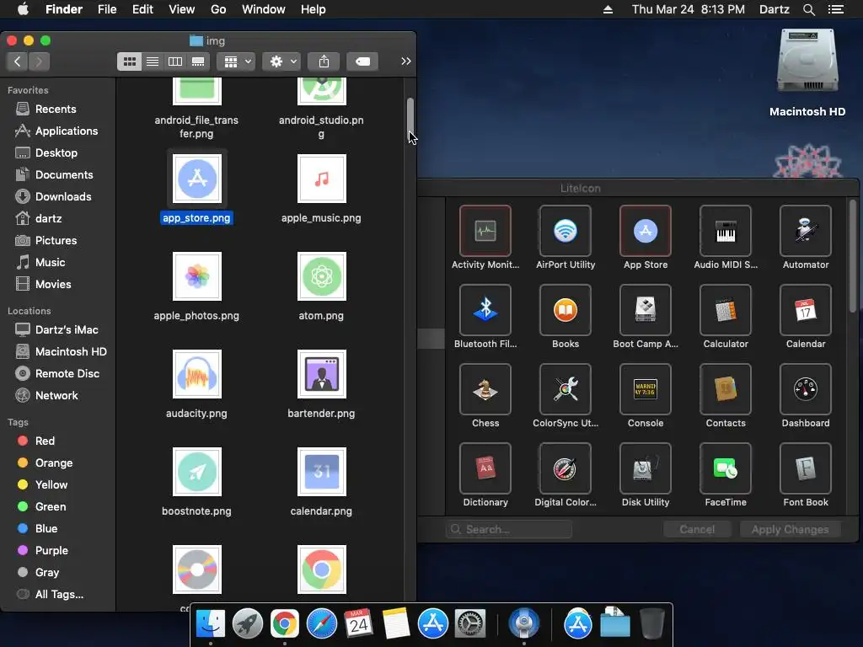Select boostnote.png file thumbnail
863x647 pixels.
click(197, 472)
